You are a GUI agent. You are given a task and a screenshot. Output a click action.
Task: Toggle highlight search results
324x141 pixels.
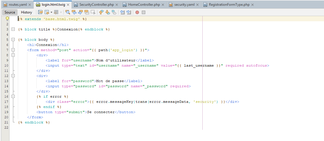tap(87, 12)
